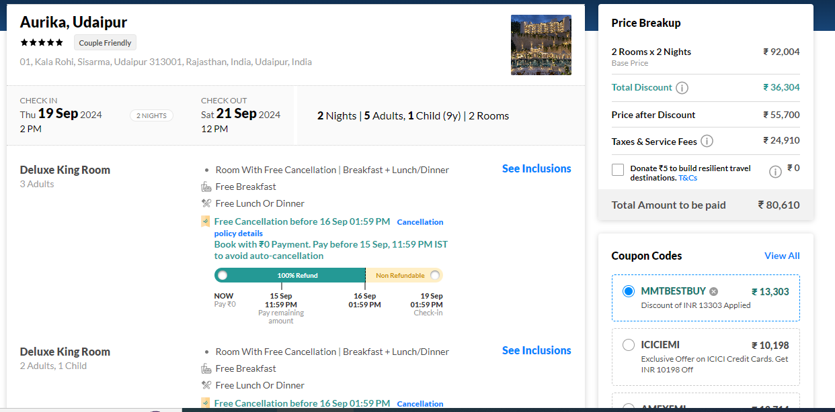835x412 pixels.
Task: Click the Free Breakfast icon for 3 Adults room
Action: click(206, 187)
